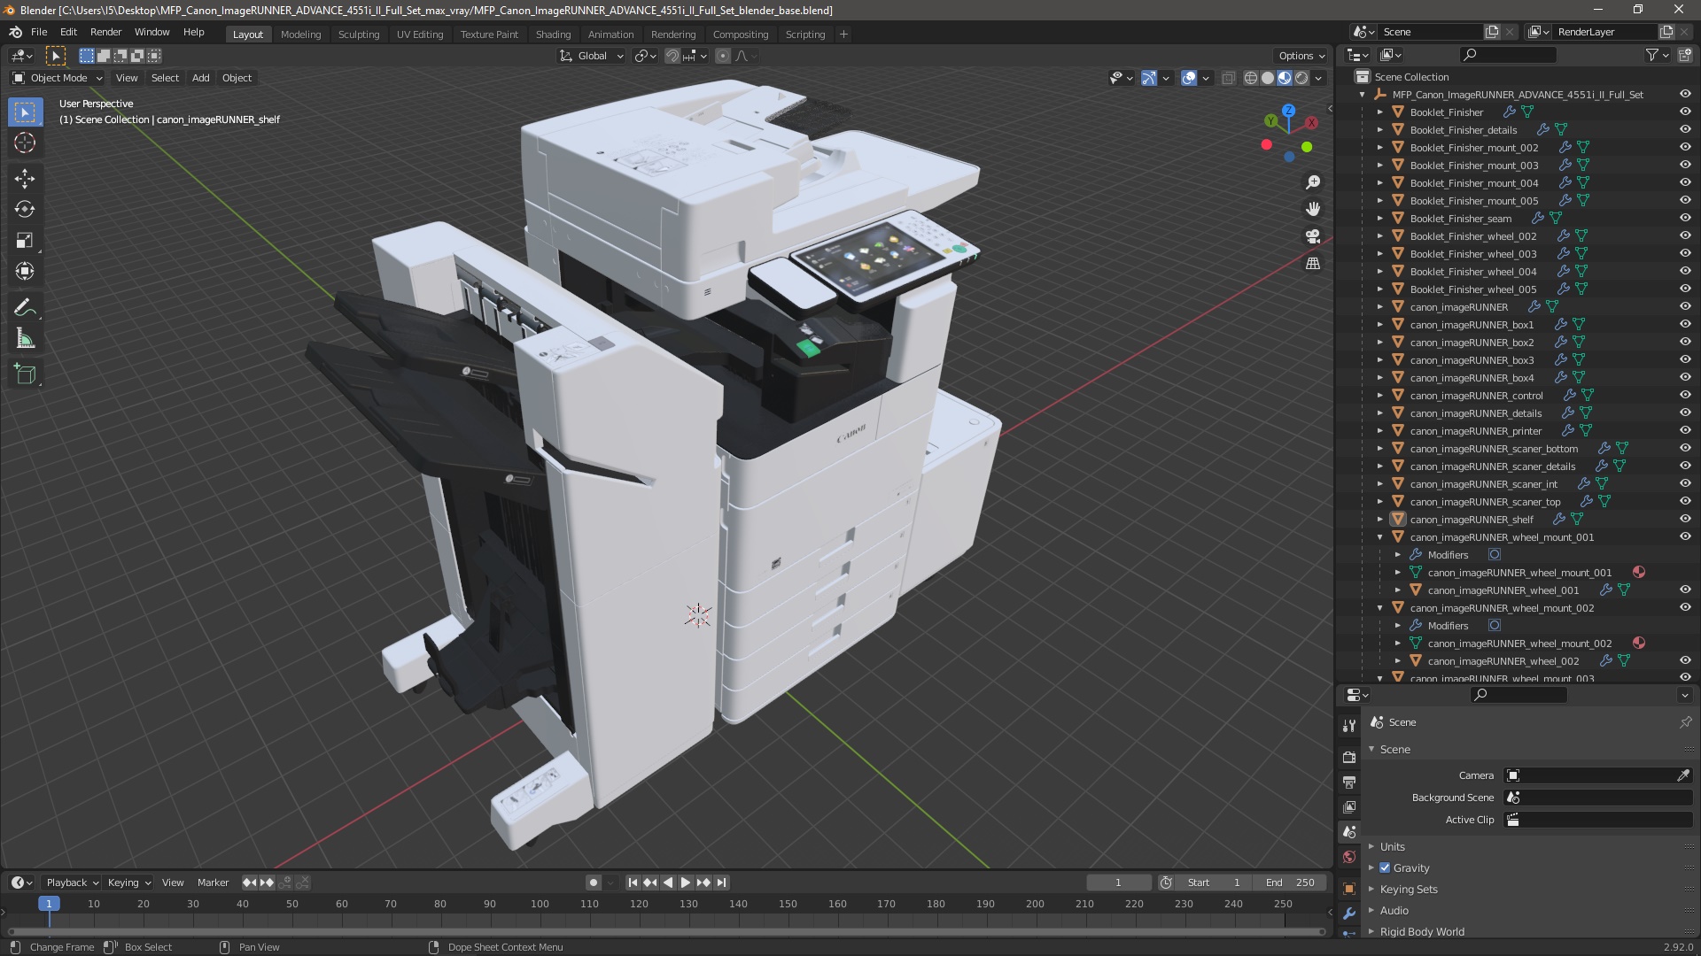
Task: Open the Object Mode dropdown
Action: pos(58,78)
